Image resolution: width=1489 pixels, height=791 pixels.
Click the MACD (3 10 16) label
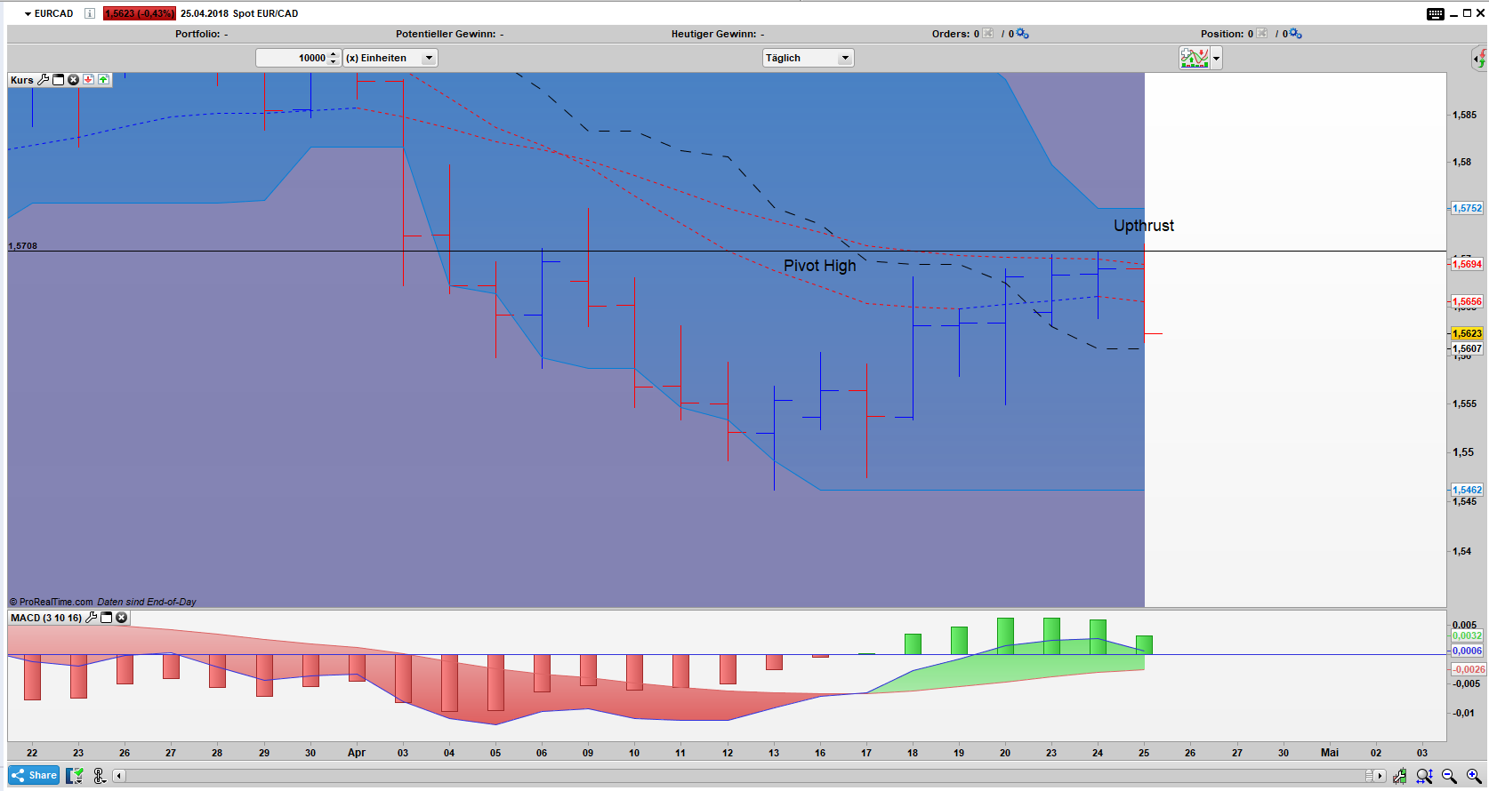click(46, 618)
